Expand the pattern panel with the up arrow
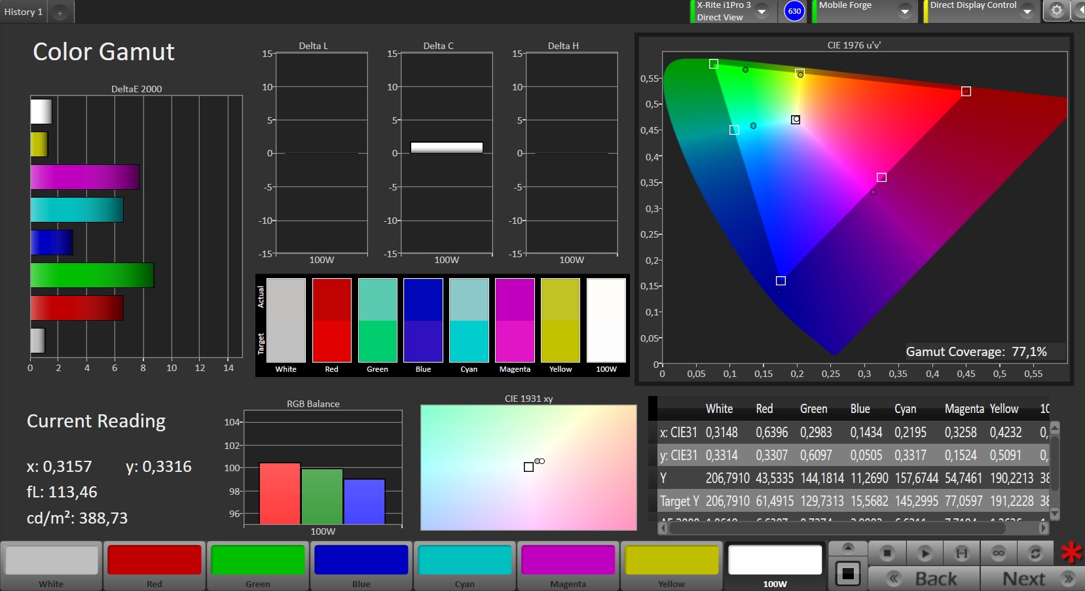 [848, 547]
